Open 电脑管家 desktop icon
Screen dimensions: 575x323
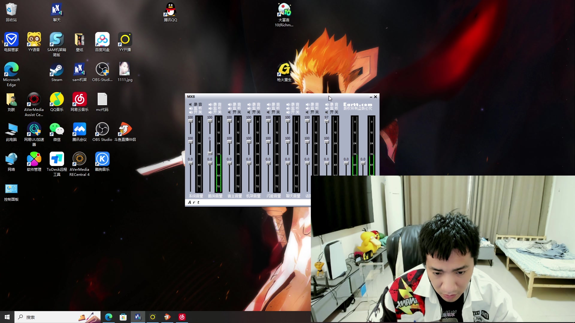pyautogui.click(x=11, y=42)
